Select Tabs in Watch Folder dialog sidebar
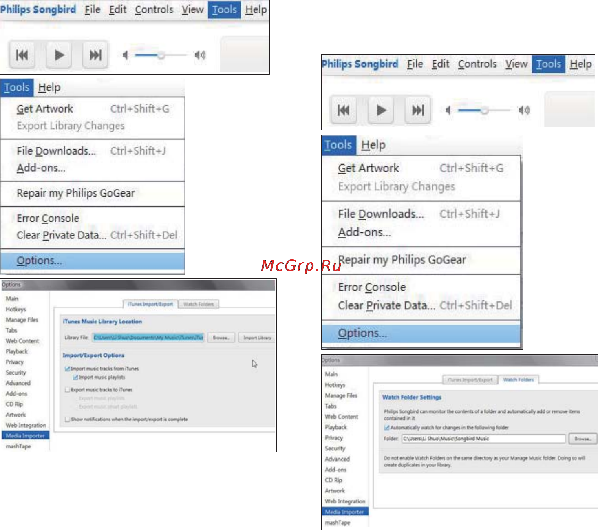This screenshot has height=530, width=598. 331,406
